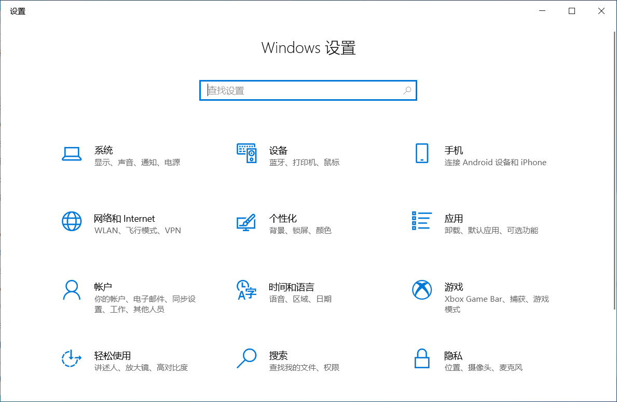Click the text 蓝牙、打印机、鼠标
Viewport: 617px width, 402px height.
tap(304, 162)
